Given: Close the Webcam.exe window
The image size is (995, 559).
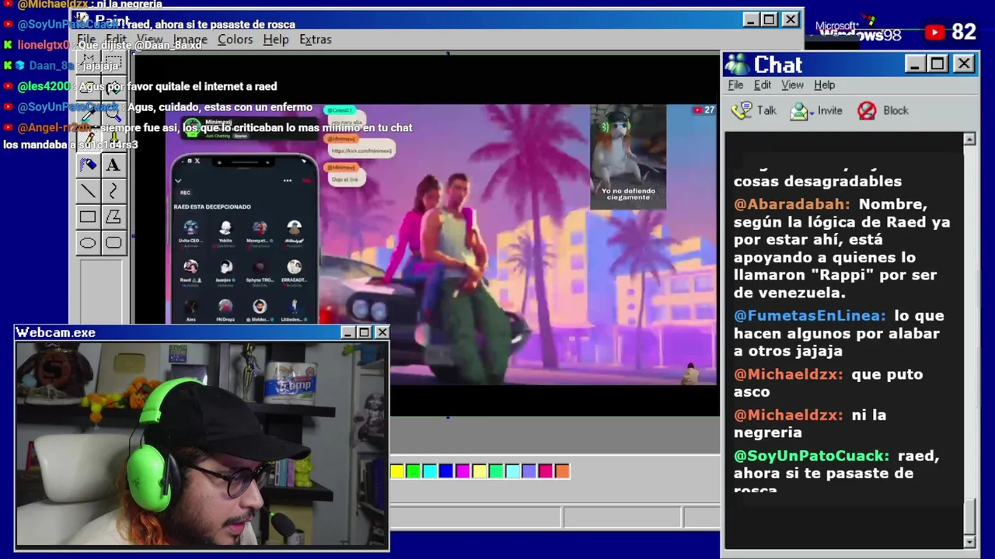Looking at the screenshot, I should pos(382,332).
